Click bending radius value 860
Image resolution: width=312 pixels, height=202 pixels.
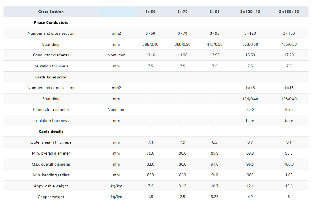coord(183,175)
